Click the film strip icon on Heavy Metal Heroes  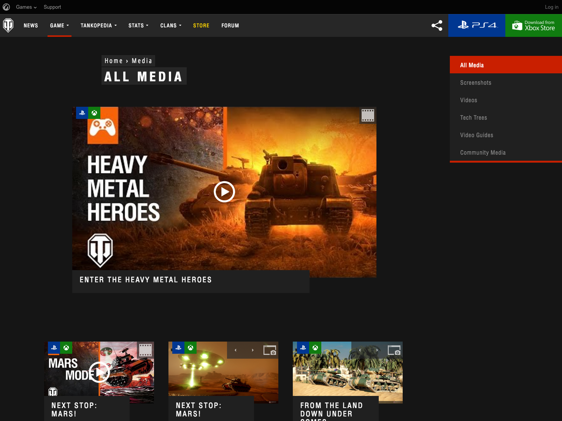[368, 115]
